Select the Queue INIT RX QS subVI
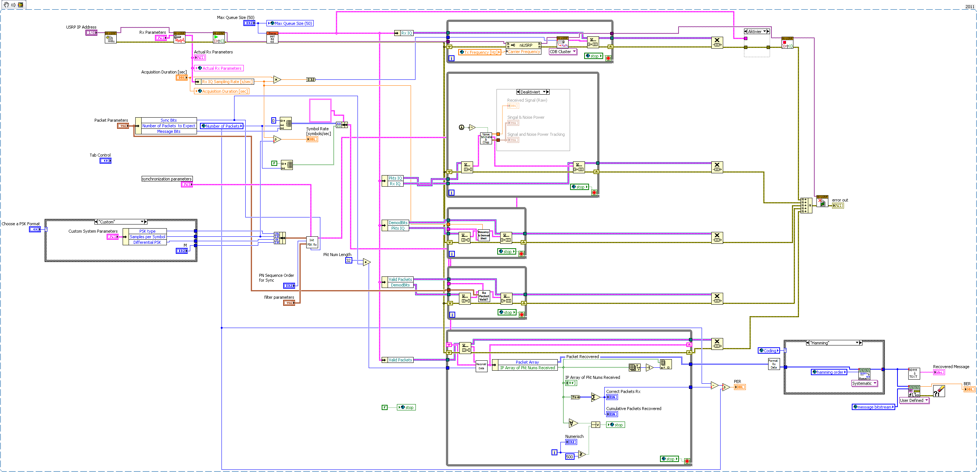 272,37
